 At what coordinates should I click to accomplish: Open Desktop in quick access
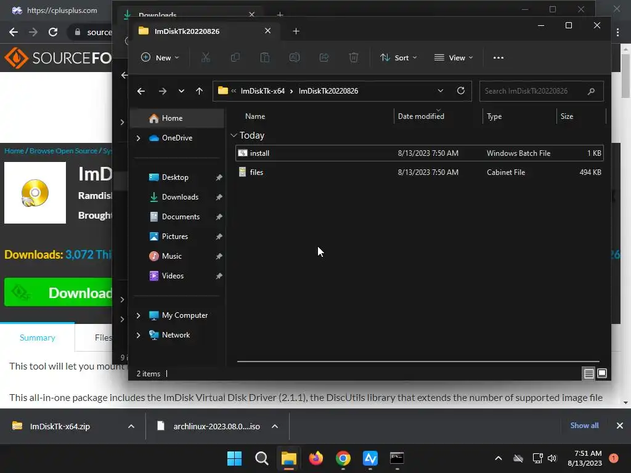175,177
